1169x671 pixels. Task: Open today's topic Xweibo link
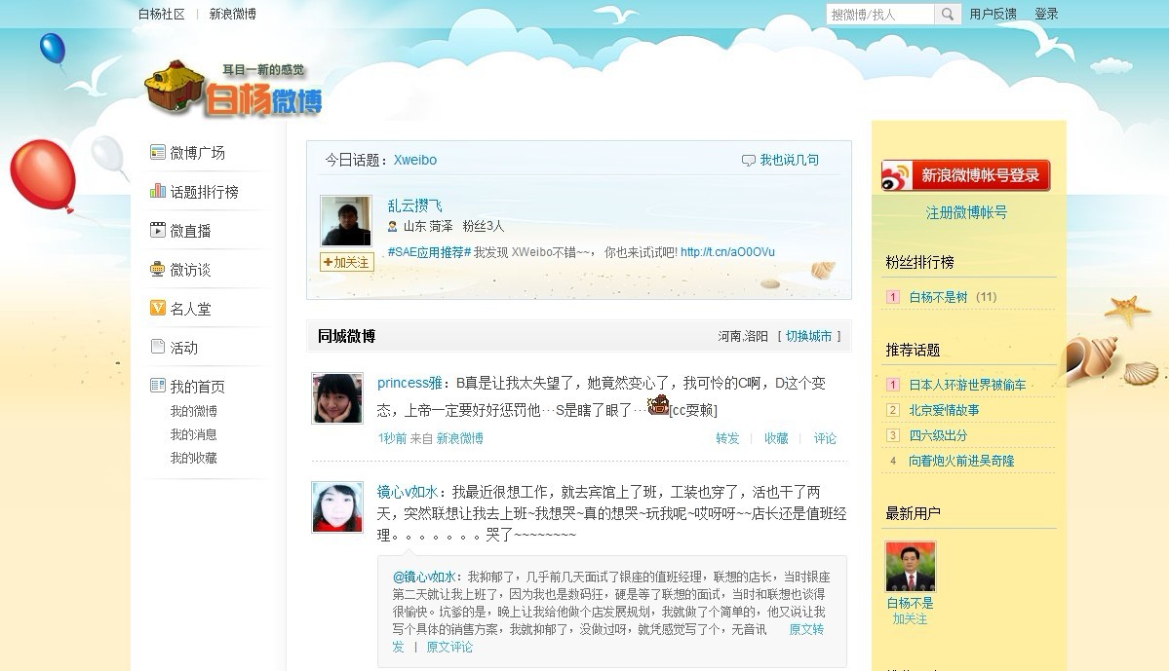point(415,160)
